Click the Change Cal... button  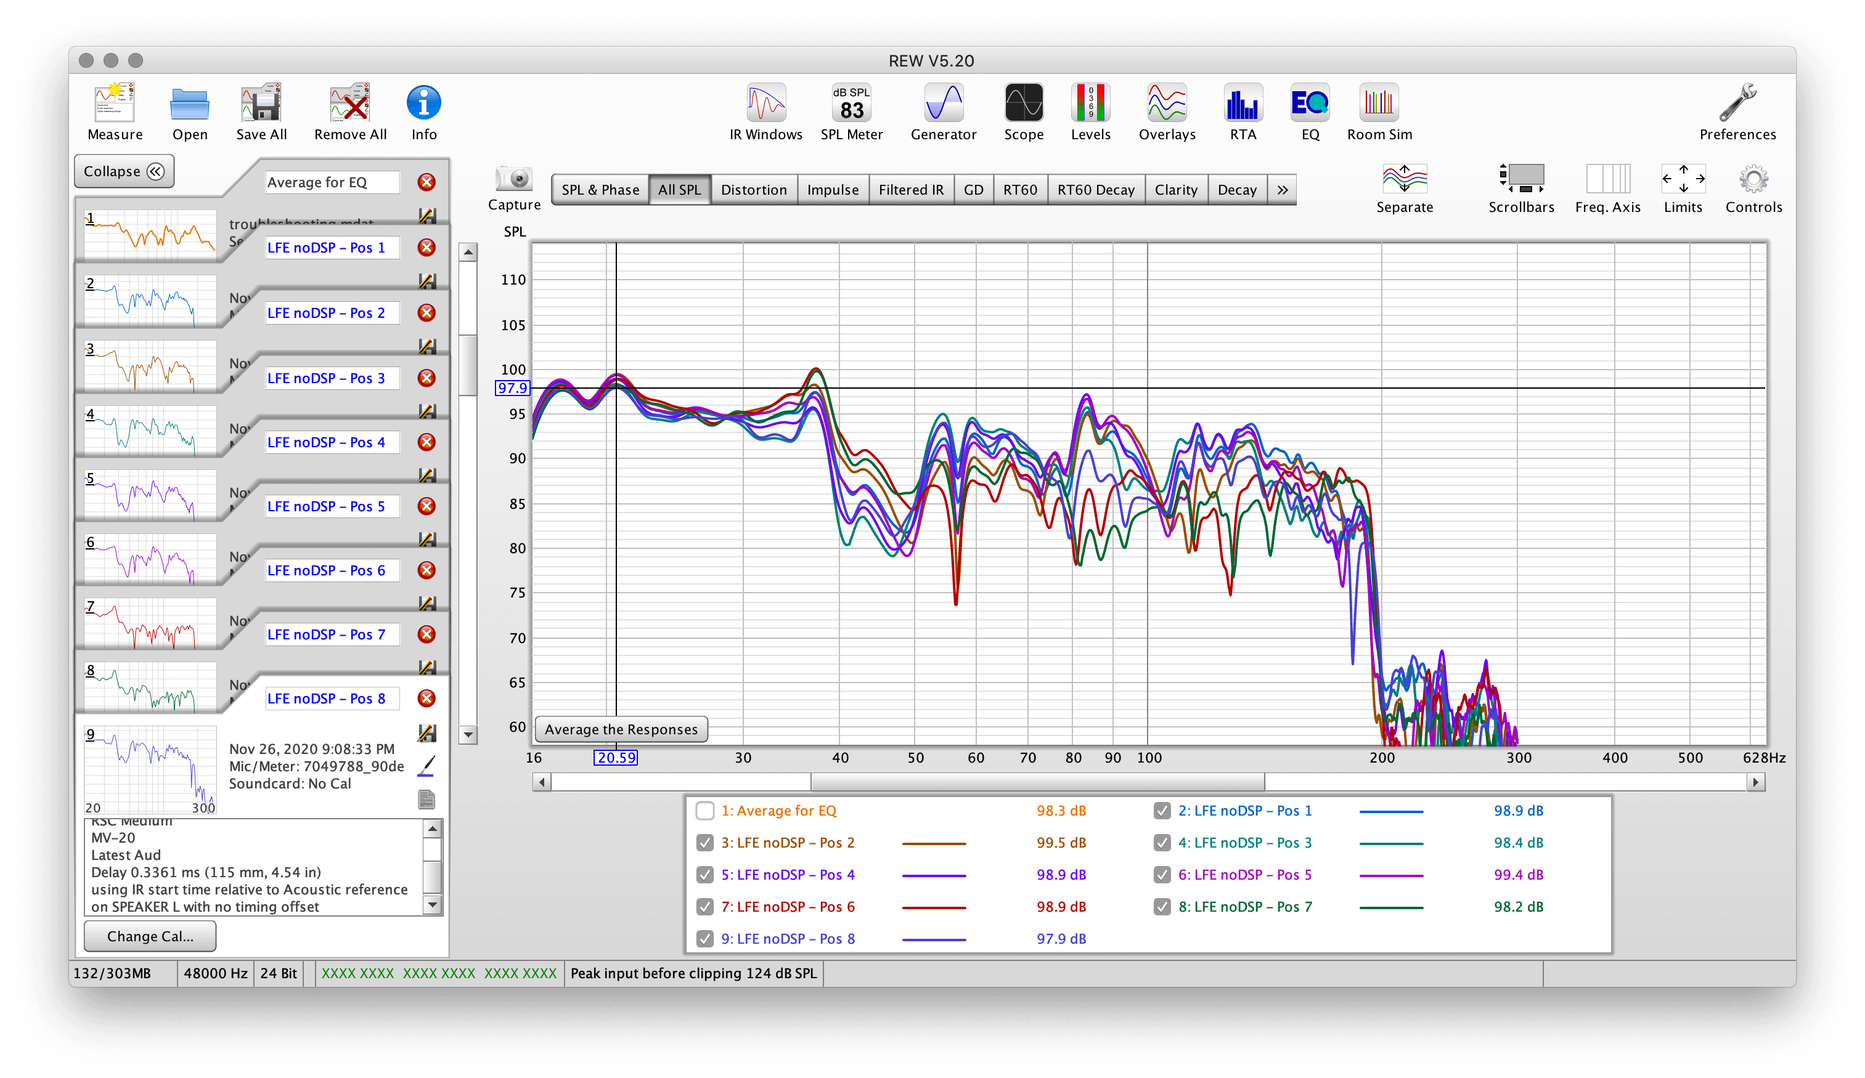[x=150, y=936]
